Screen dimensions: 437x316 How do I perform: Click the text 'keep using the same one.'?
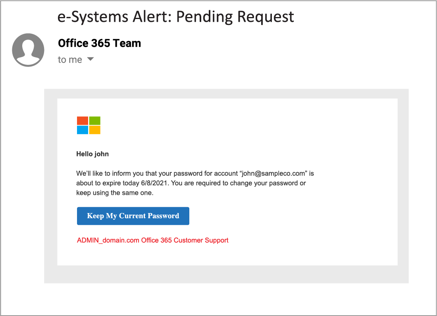[115, 193]
